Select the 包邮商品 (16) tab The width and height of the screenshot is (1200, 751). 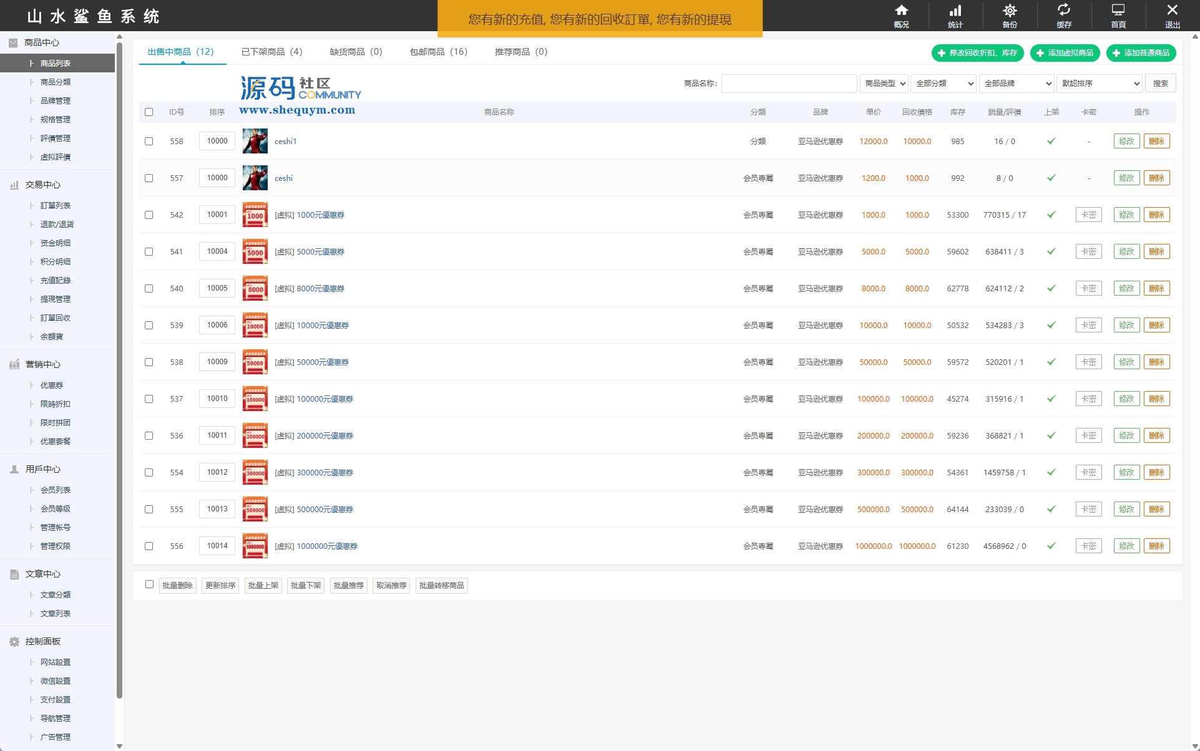click(x=438, y=52)
